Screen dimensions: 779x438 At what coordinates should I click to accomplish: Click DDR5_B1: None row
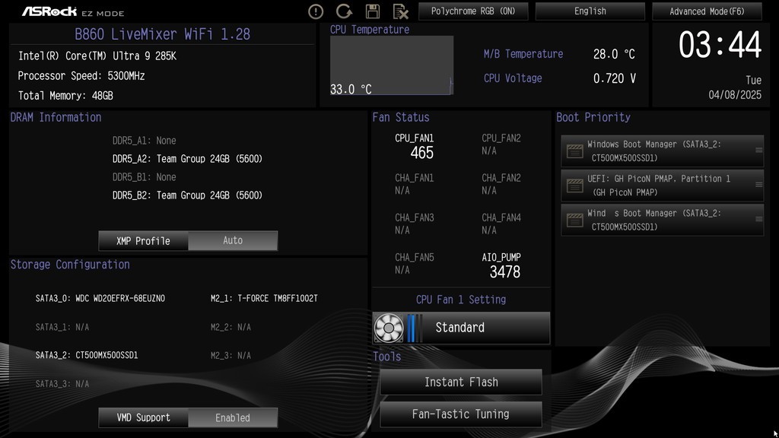coord(144,177)
